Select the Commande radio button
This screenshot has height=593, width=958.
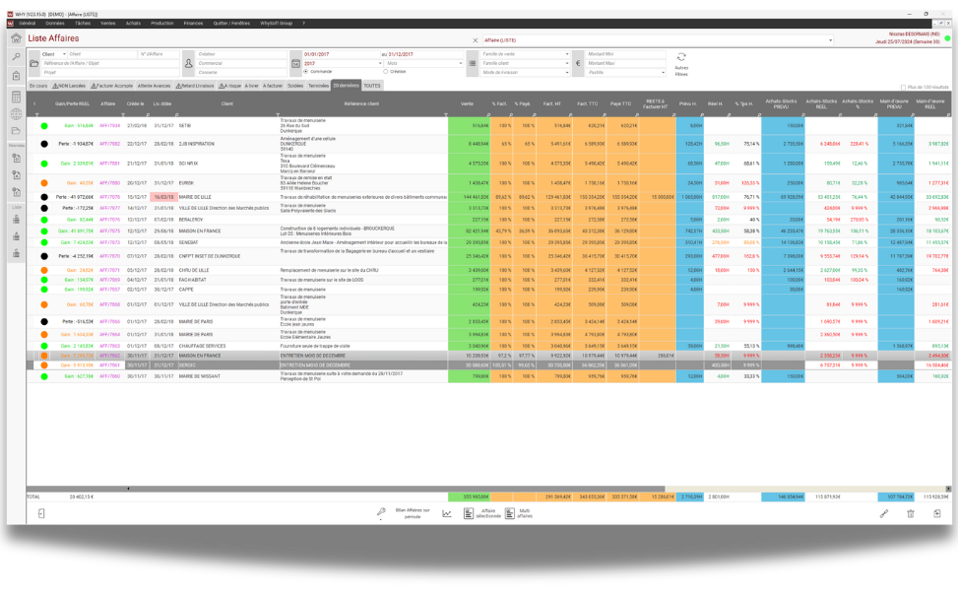[305, 71]
